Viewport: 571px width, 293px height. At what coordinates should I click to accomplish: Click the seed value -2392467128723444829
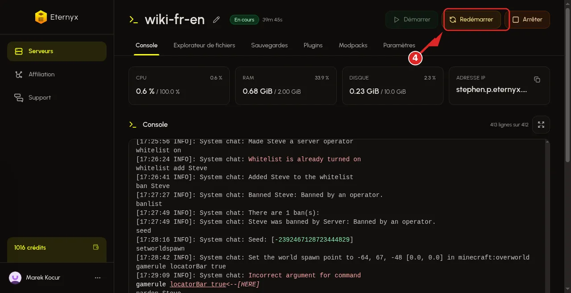click(x=312, y=240)
